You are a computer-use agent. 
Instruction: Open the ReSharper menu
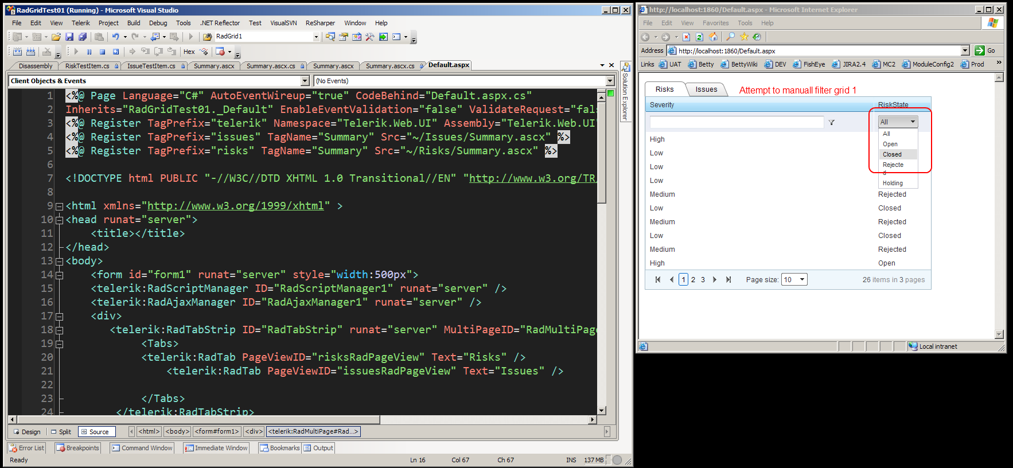coord(320,23)
